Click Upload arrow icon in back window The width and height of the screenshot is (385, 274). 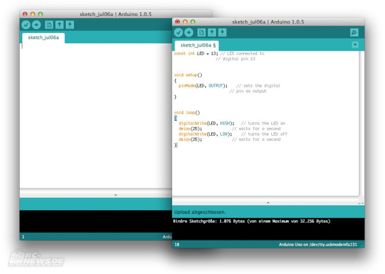pyautogui.click(x=37, y=25)
